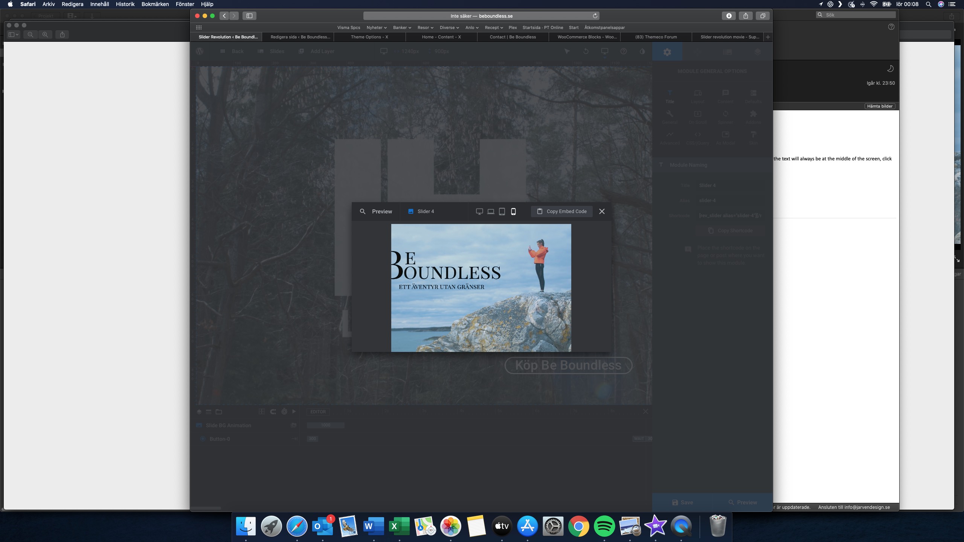The image size is (964, 542).
Task: Expand the Resor bookmarks folder
Action: tap(426, 27)
